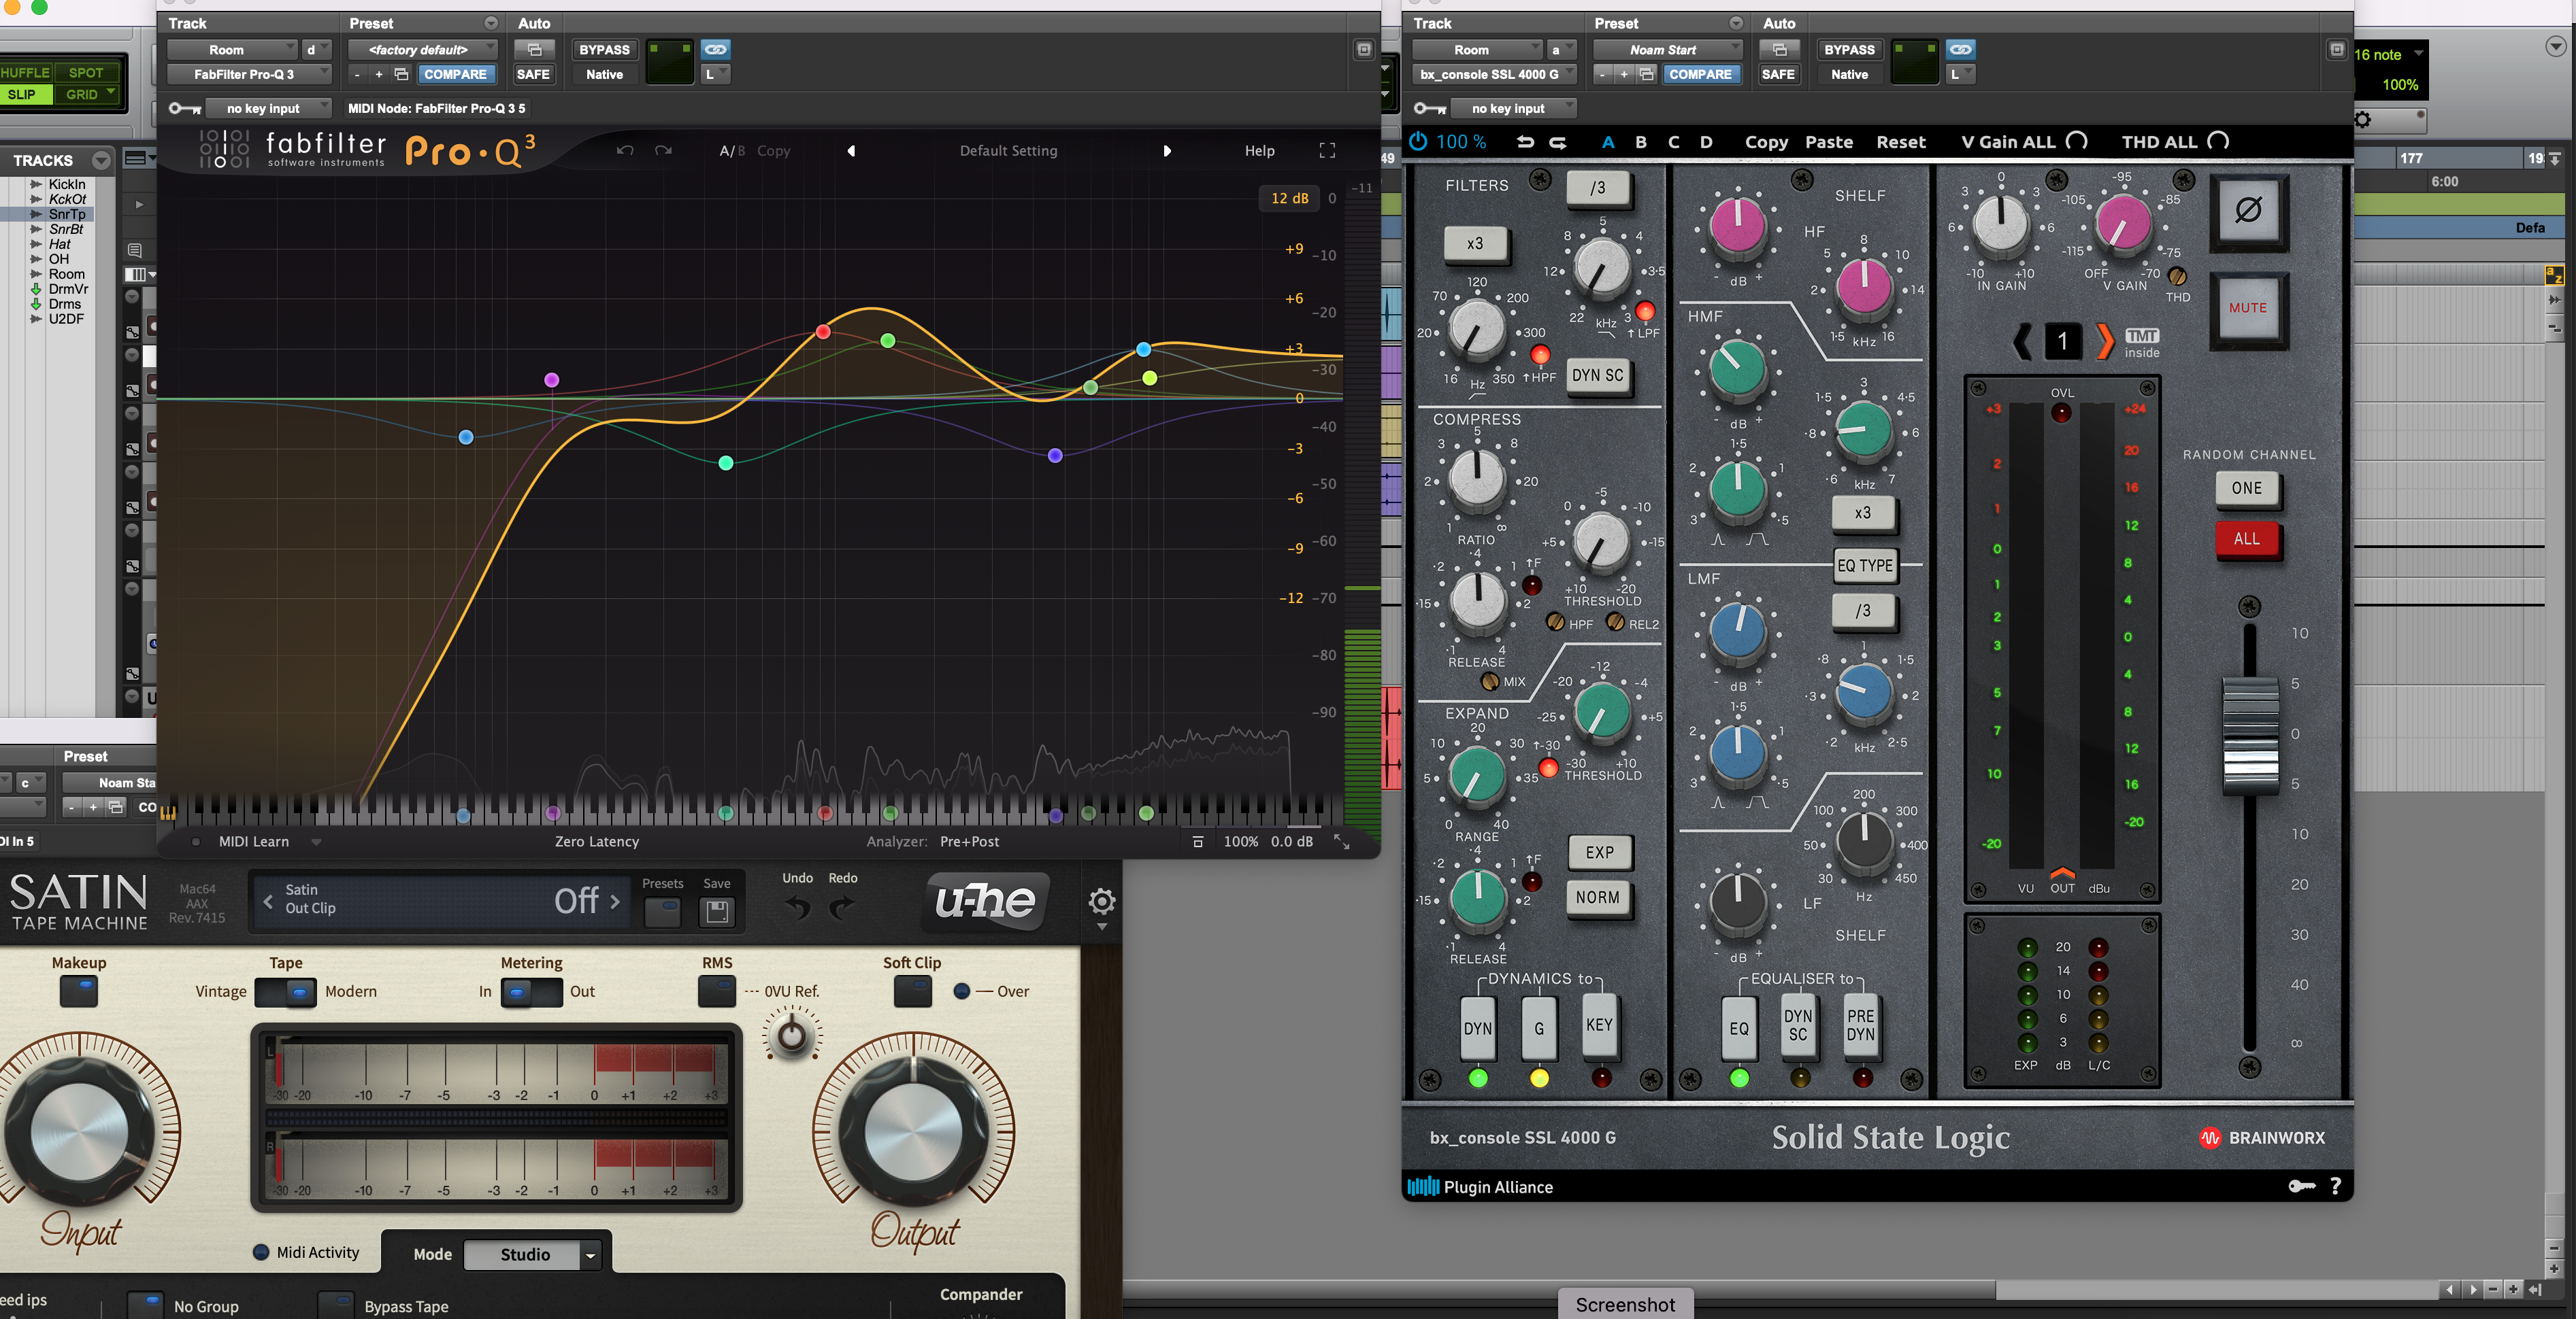Viewport: 2576px width, 1319px height.
Task: Click THD ALL knob icon
Action: tap(2218, 141)
